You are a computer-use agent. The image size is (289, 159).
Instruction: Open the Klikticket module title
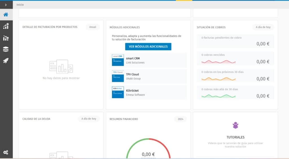pyautogui.click(x=132, y=90)
